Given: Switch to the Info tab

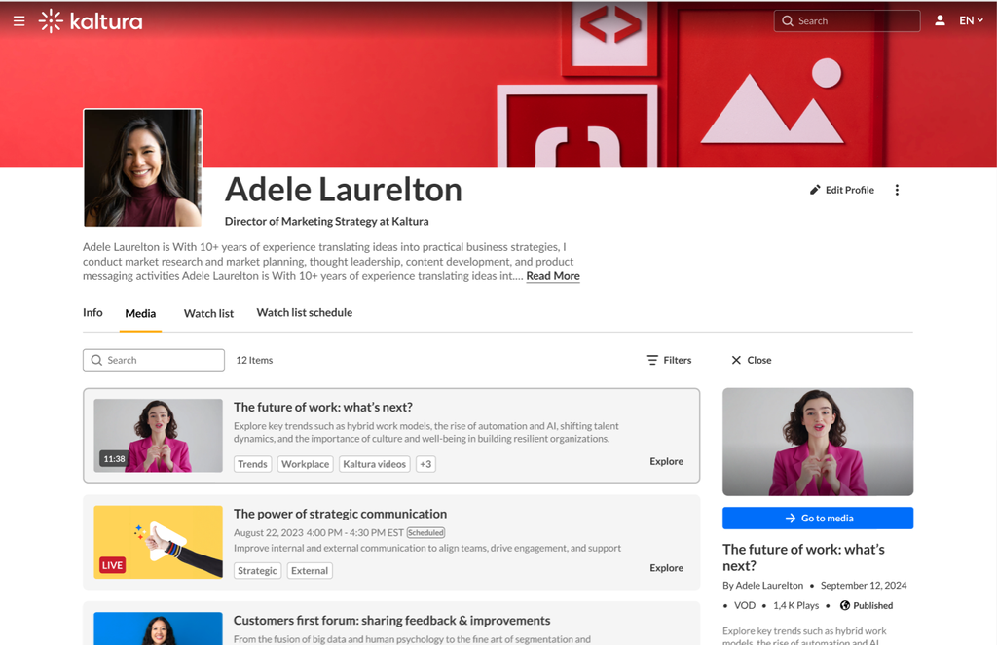Looking at the screenshot, I should tap(92, 312).
